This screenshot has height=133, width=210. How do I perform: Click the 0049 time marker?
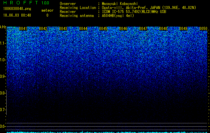point(183,29)
